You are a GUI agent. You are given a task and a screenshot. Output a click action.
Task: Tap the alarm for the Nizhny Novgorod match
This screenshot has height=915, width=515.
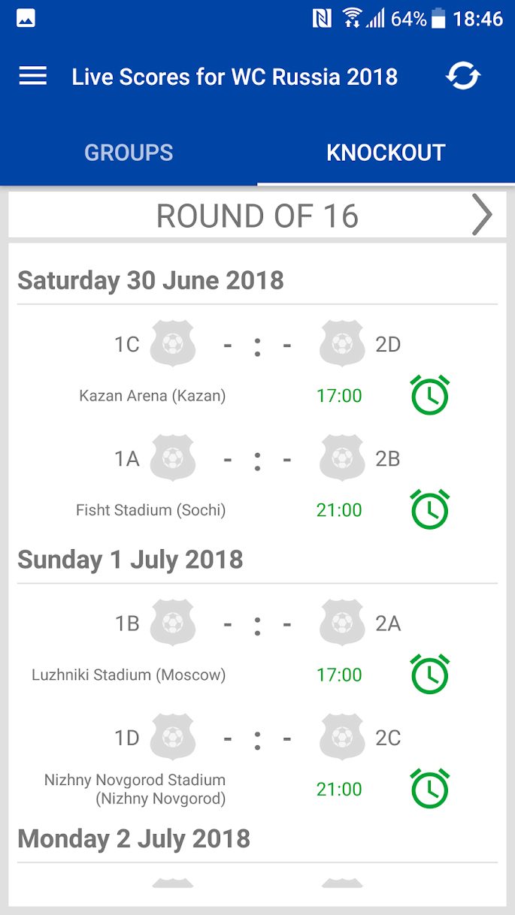(429, 789)
